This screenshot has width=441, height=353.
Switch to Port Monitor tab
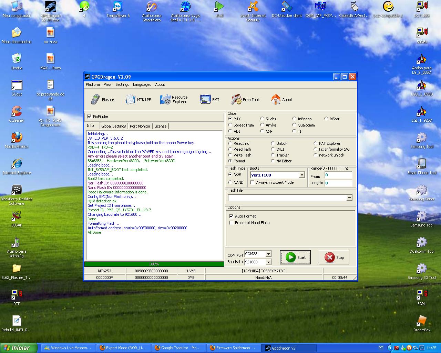click(140, 126)
